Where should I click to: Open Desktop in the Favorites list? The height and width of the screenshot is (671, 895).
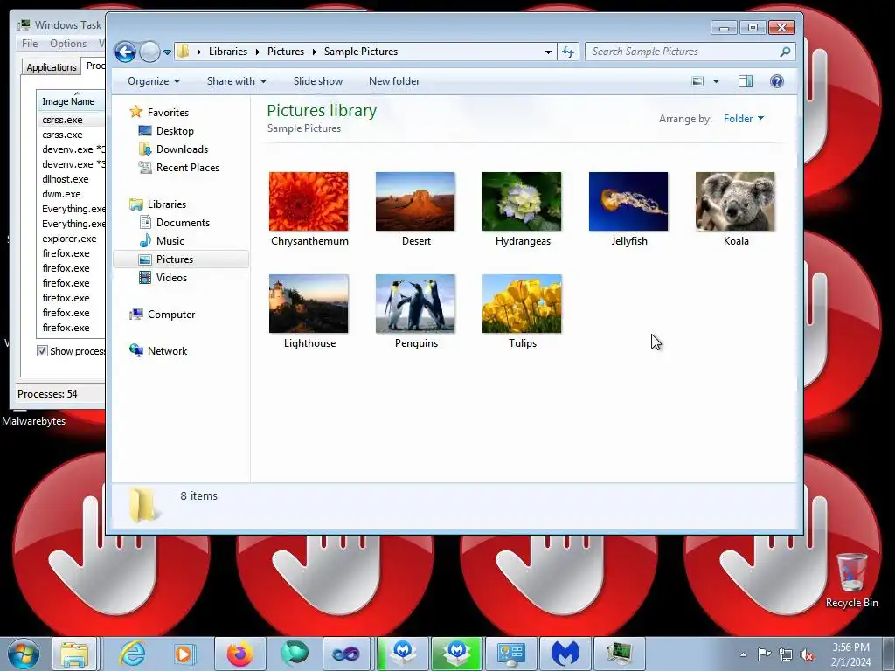175,131
